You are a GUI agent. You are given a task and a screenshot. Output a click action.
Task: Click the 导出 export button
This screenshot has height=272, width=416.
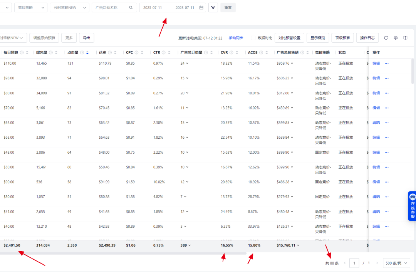[x=87, y=38]
